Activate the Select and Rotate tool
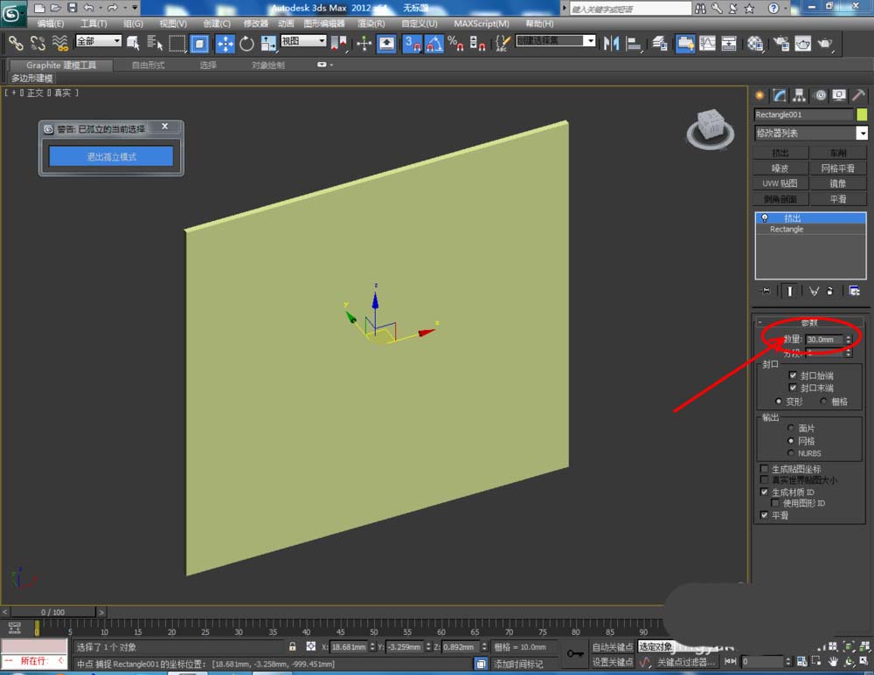 (x=246, y=43)
